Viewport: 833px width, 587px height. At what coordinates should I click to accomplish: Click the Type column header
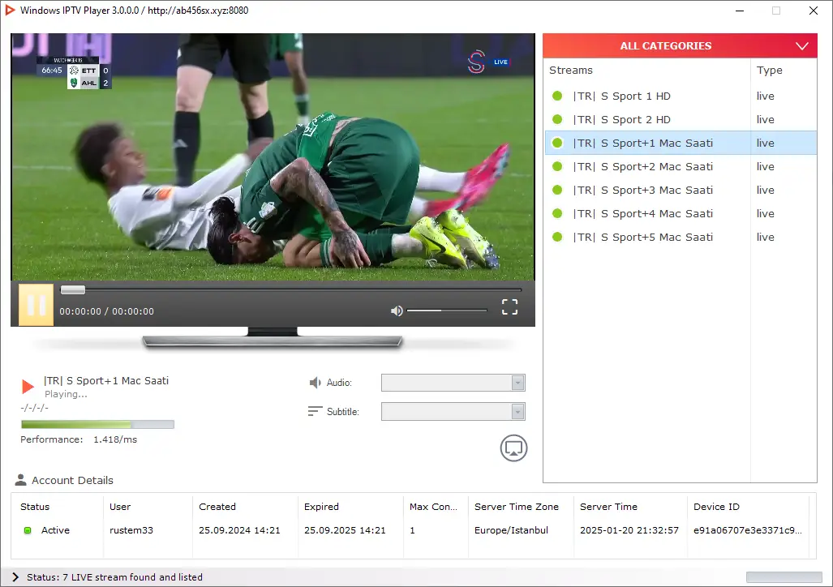(x=769, y=70)
